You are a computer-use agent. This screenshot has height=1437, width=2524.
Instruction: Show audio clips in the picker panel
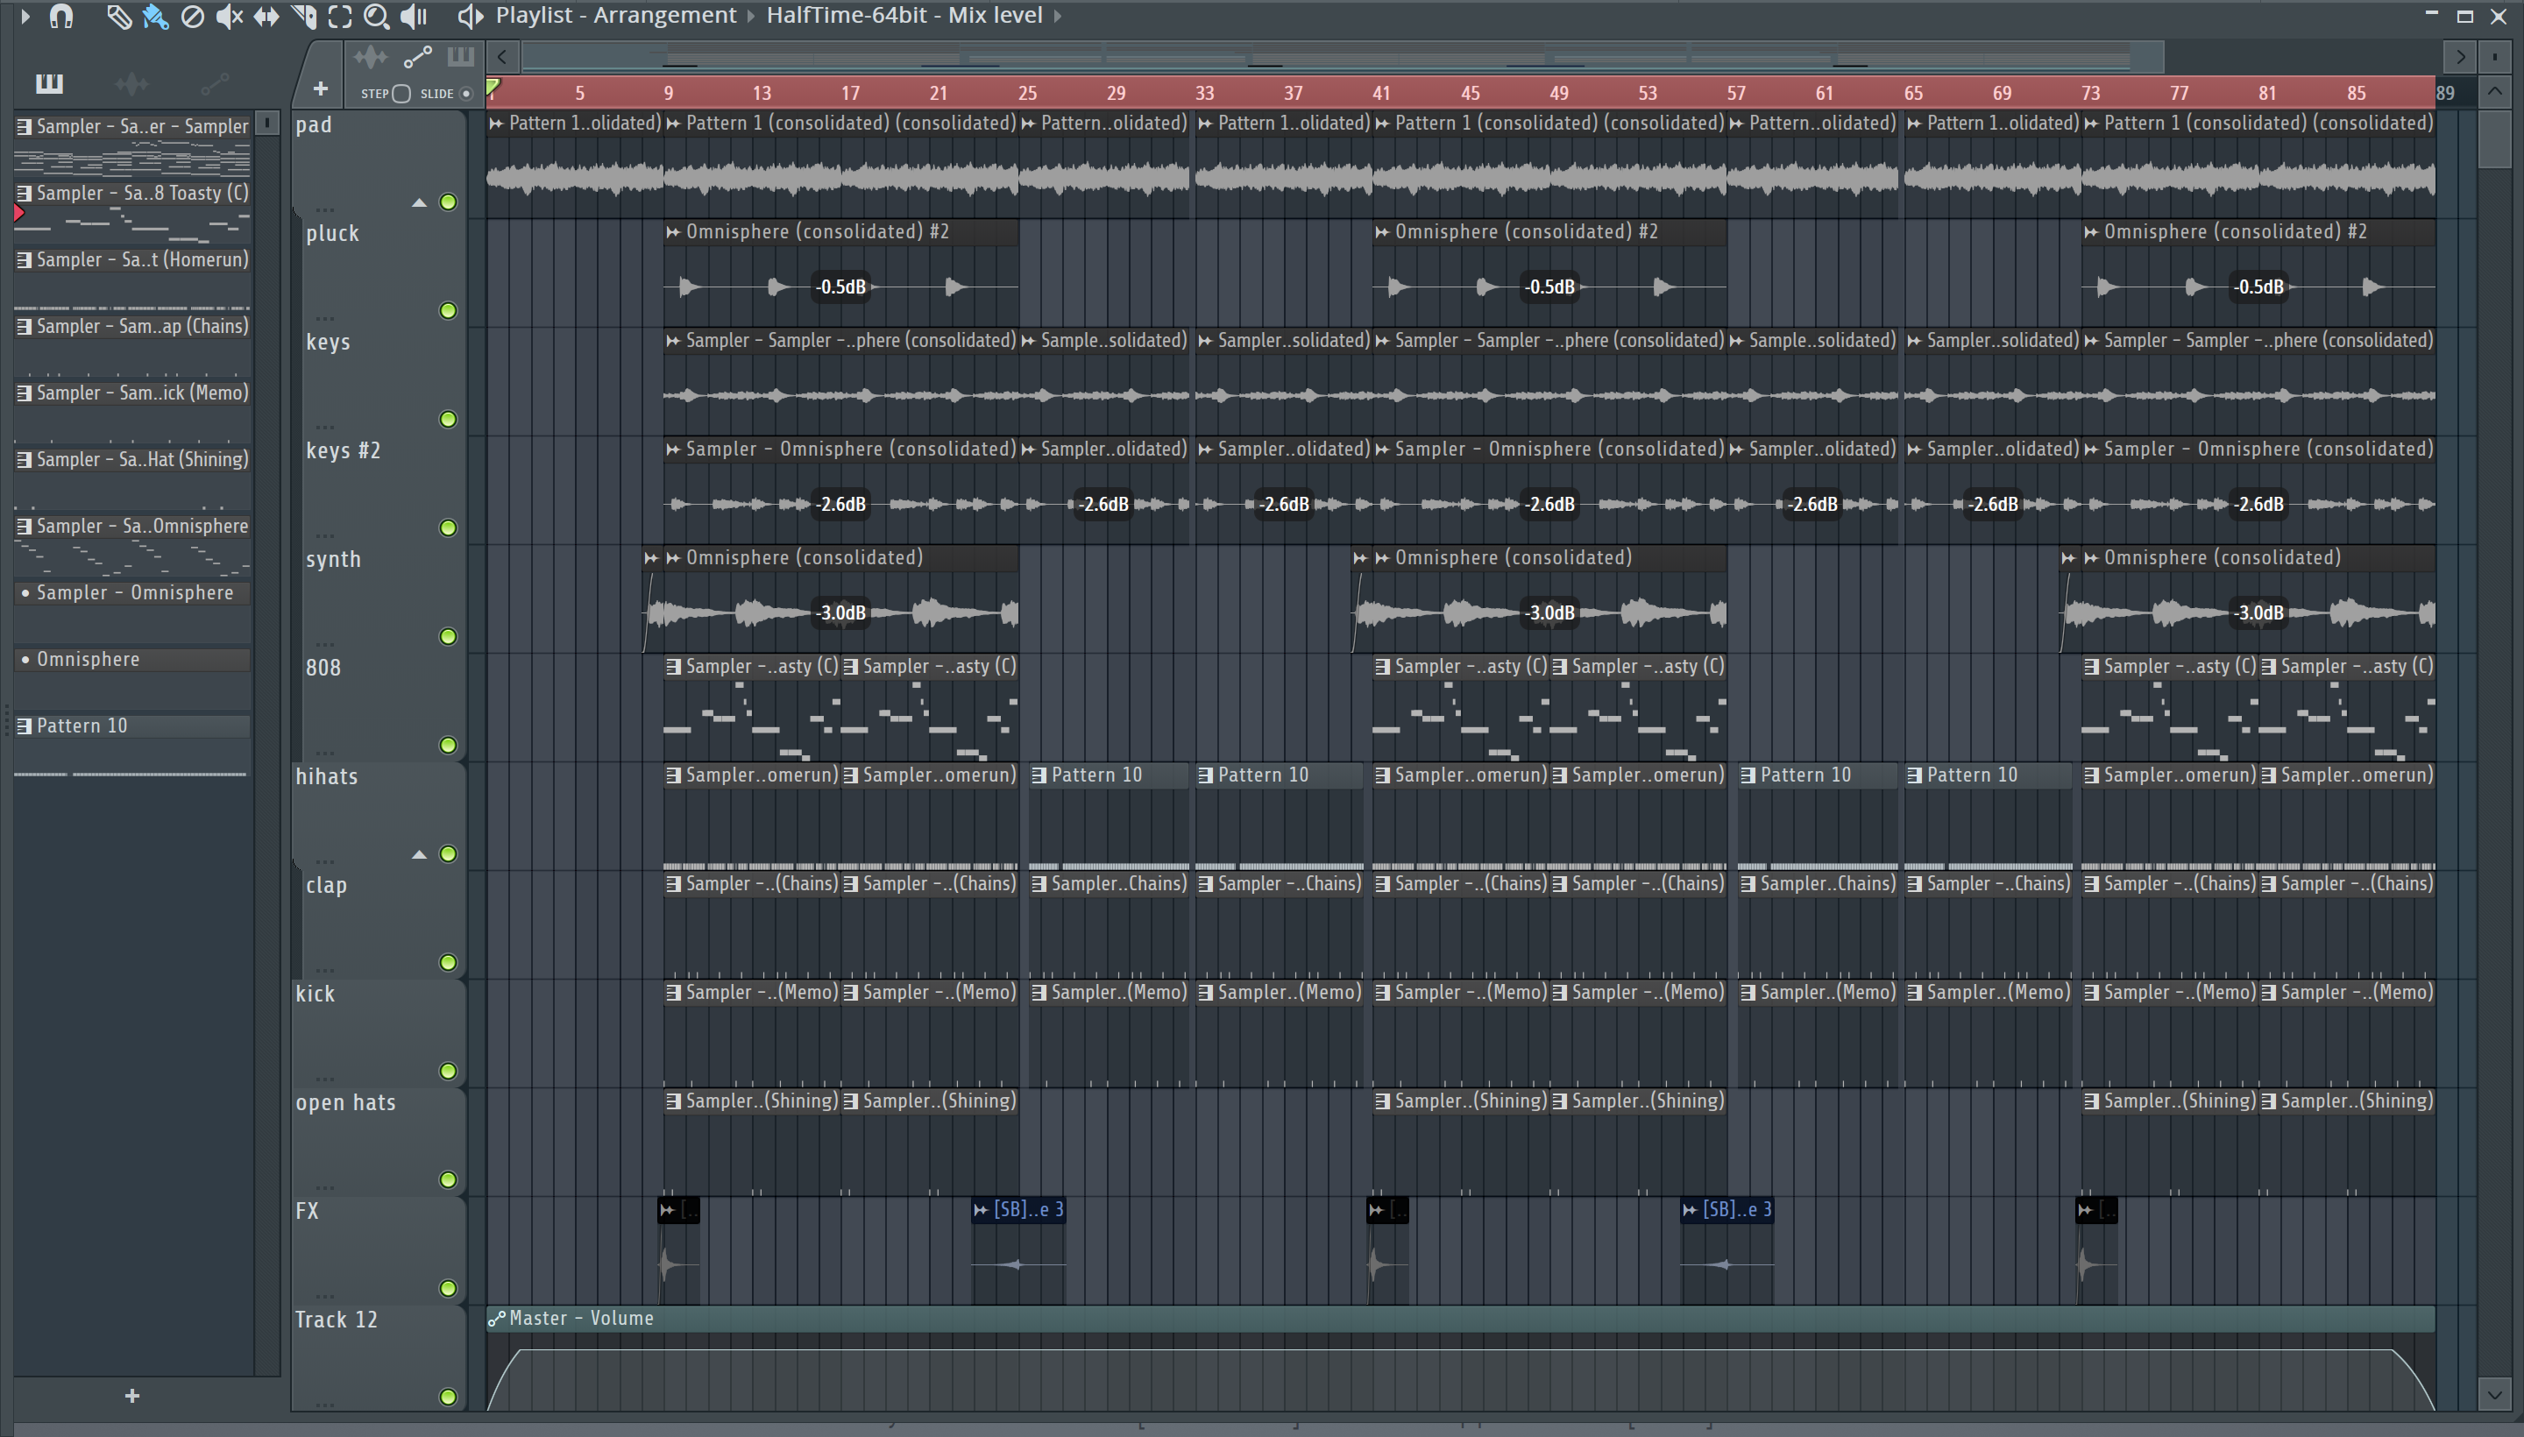tap(131, 83)
